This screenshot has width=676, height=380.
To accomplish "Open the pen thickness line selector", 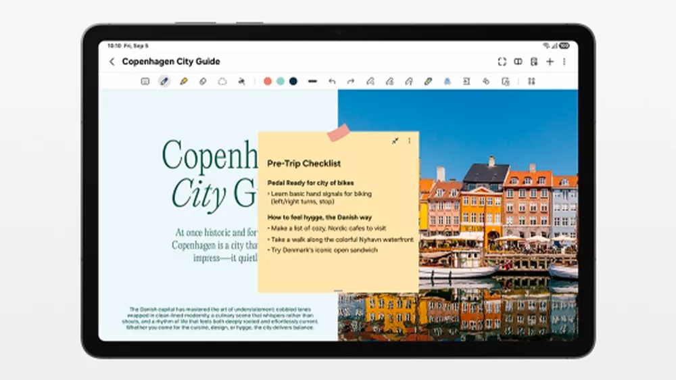I will point(312,81).
